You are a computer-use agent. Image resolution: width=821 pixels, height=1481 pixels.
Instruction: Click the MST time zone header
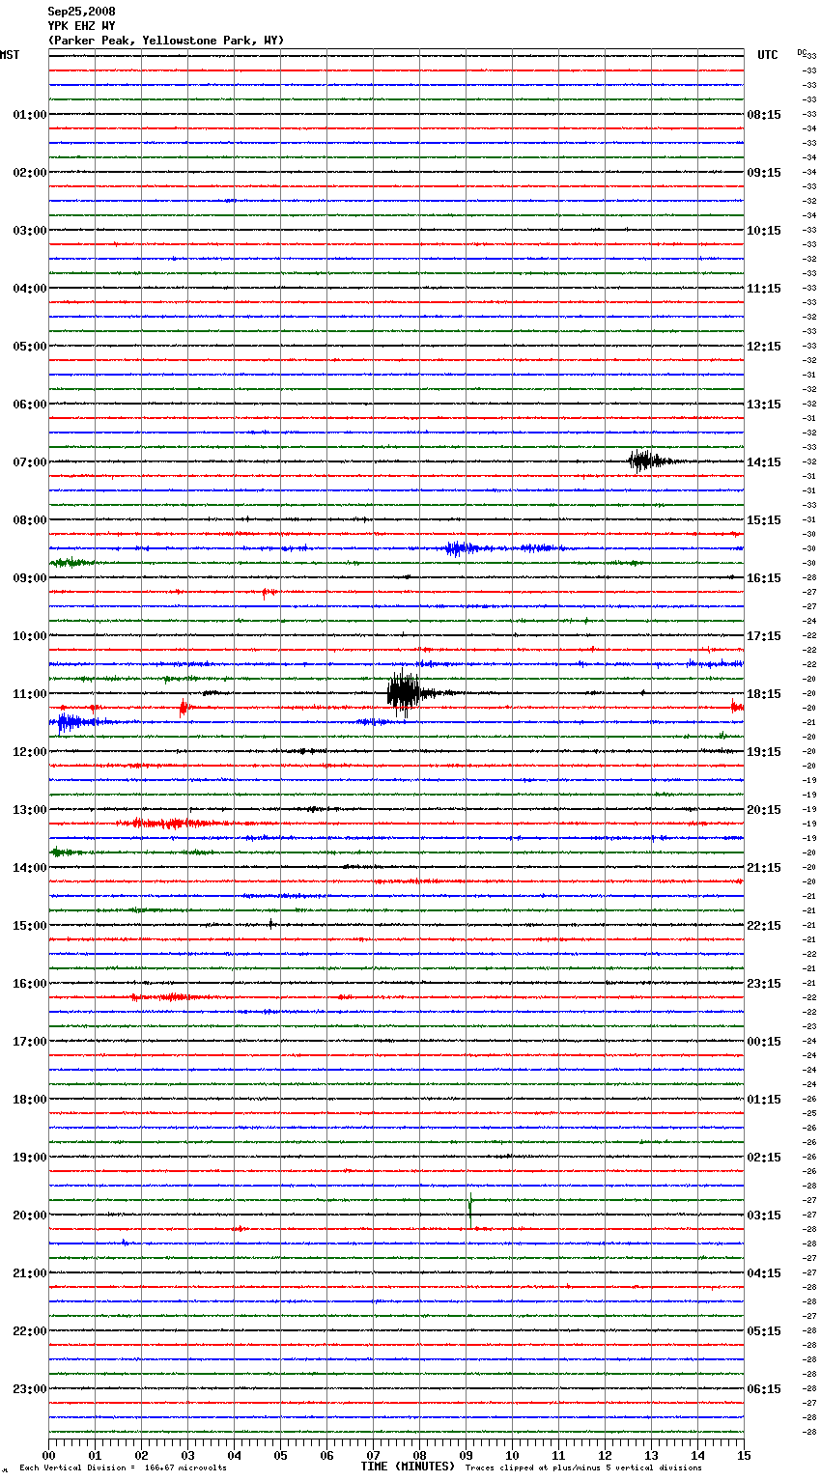10,55
